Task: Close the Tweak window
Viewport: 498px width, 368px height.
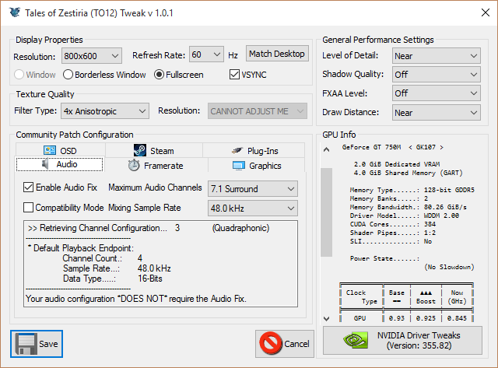Action: [x=485, y=12]
